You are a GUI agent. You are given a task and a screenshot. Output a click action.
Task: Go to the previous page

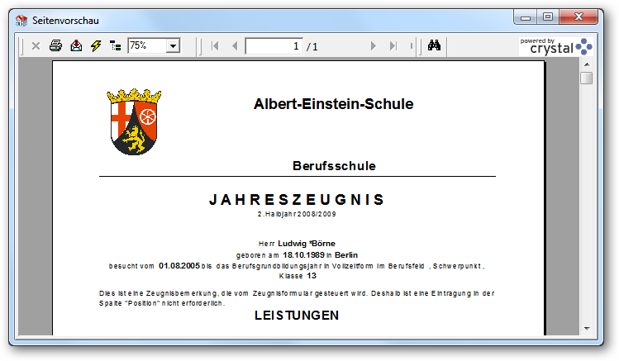(235, 46)
